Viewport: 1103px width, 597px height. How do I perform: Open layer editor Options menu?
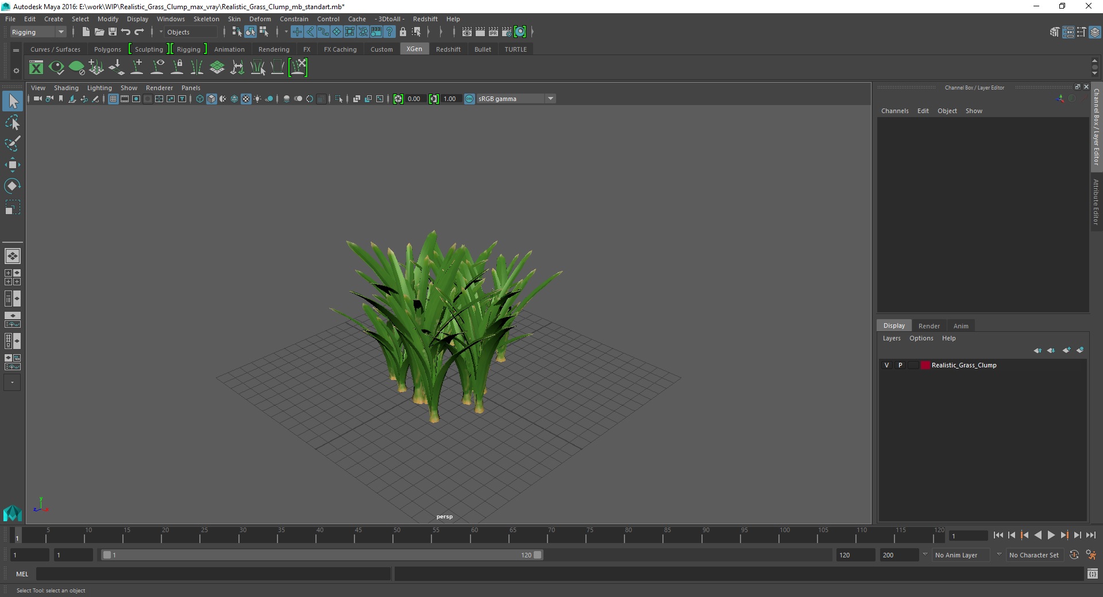click(921, 338)
